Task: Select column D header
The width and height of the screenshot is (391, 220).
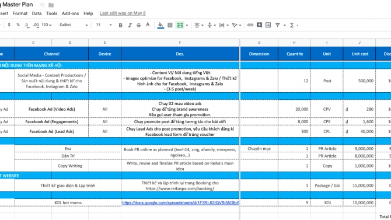Action: 70,43
